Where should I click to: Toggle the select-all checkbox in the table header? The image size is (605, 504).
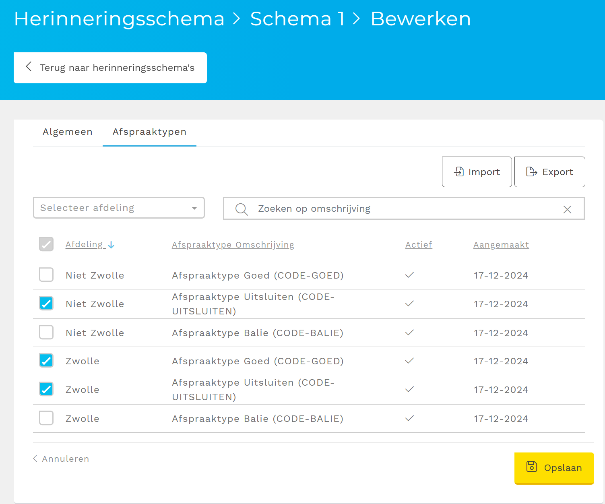click(x=46, y=244)
